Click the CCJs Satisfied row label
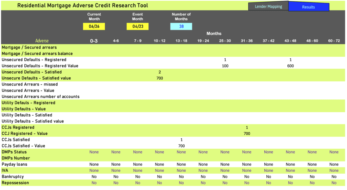347x190 pixels. point(16,140)
